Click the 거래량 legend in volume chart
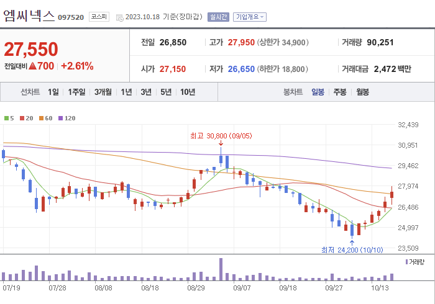 click(415, 262)
